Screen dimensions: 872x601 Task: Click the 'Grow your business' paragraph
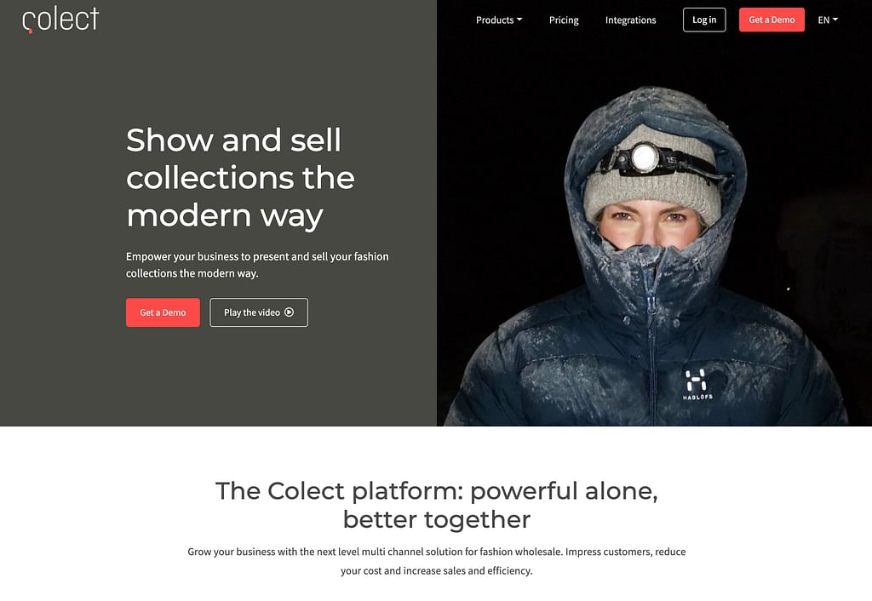pos(437,561)
